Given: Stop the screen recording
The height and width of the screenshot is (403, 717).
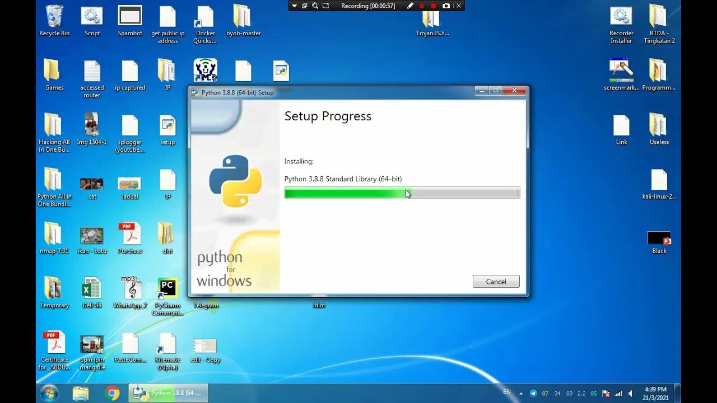Looking at the screenshot, I should (433, 6).
